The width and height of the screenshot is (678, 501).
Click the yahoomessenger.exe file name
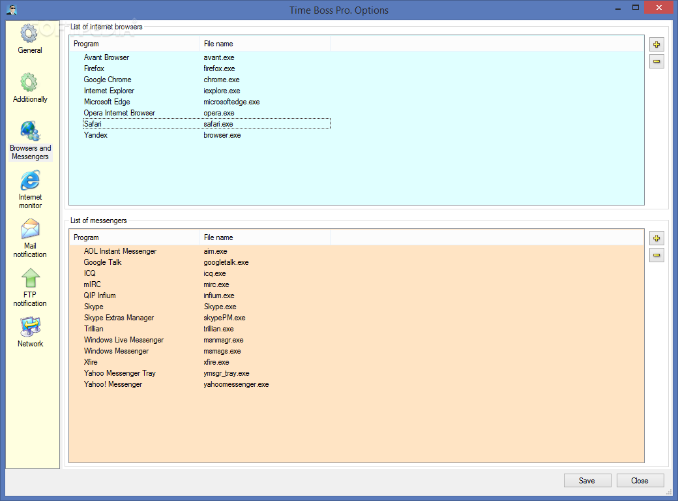point(236,384)
